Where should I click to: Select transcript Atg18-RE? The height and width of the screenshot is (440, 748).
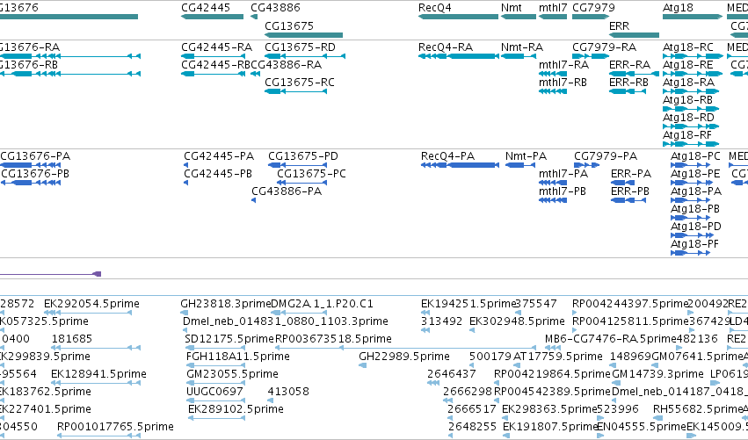pos(693,74)
